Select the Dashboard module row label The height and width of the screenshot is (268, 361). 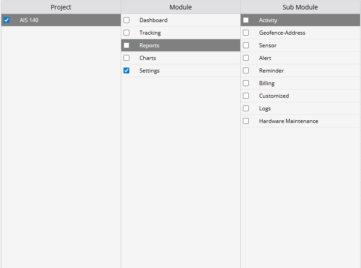(153, 20)
